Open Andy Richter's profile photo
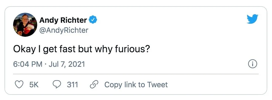The width and height of the screenshot is (272, 100). click(x=25, y=25)
